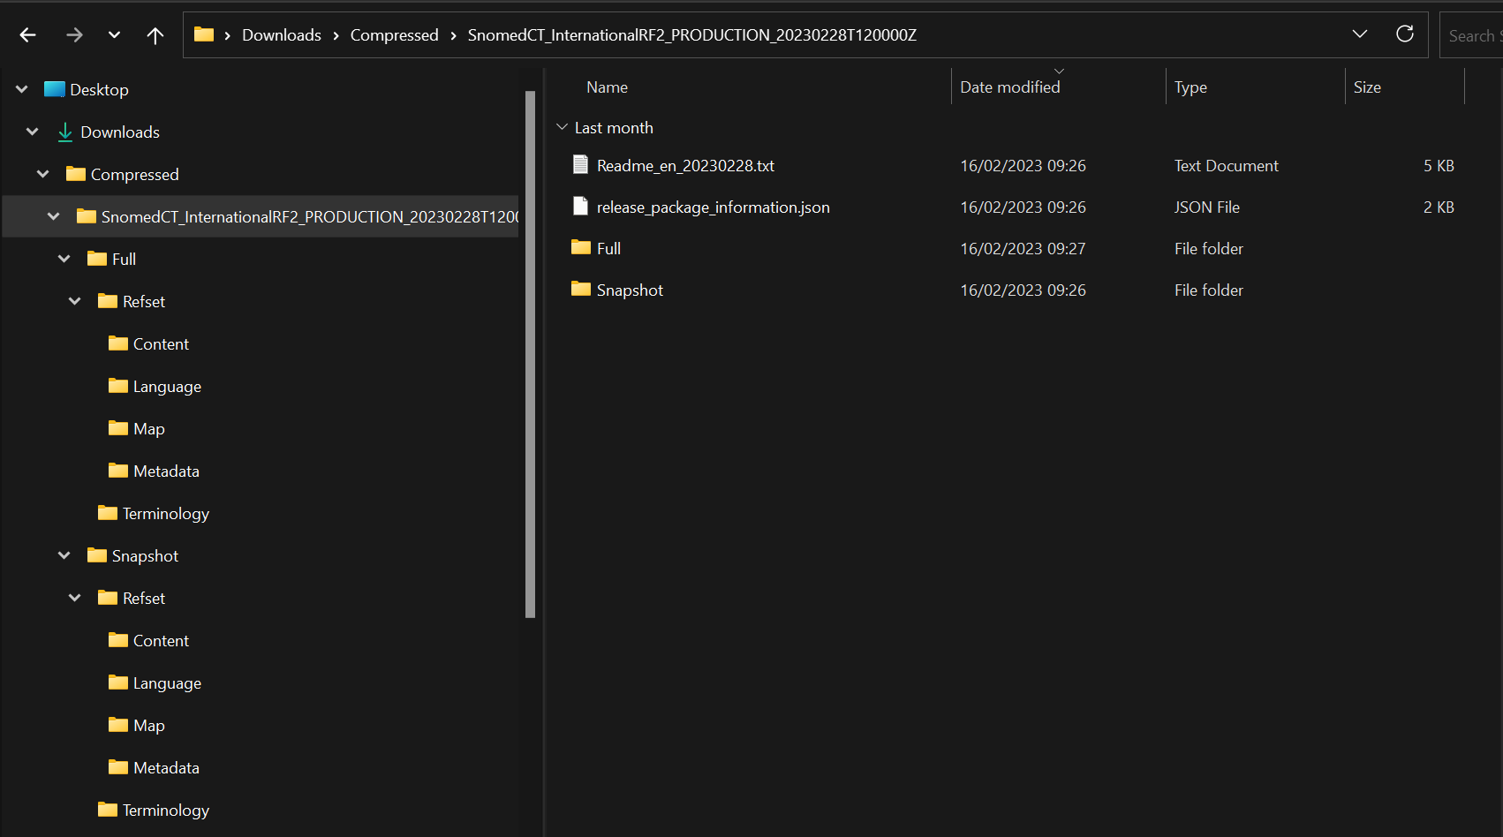1503x837 pixels.
Task: Click JSON file icon of release_package_information
Action: click(x=580, y=207)
